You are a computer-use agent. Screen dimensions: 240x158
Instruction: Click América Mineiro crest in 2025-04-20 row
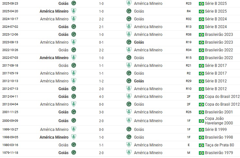(74, 11)
